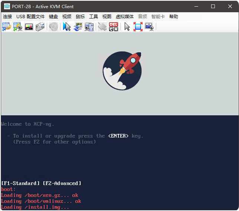Switch to Full Screen mode icon
Screen dimensions: 239x211
coord(138,27)
